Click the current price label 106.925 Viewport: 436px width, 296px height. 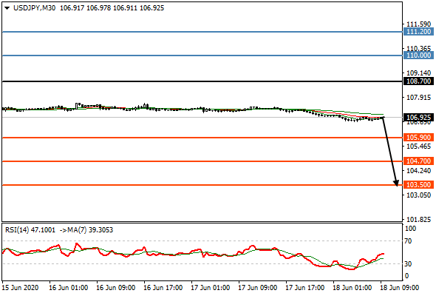pos(418,117)
